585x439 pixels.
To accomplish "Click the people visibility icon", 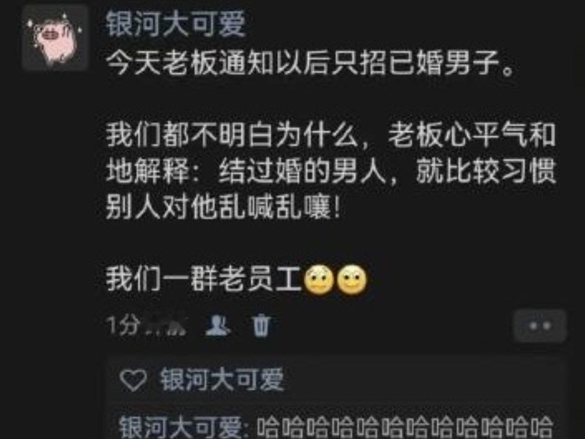I will (218, 325).
